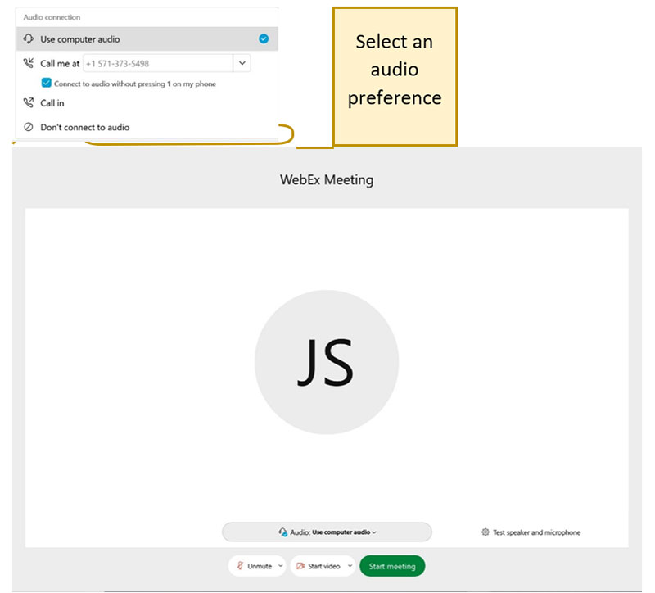
Task: Select the Call in menu option
Action: coord(52,103)
